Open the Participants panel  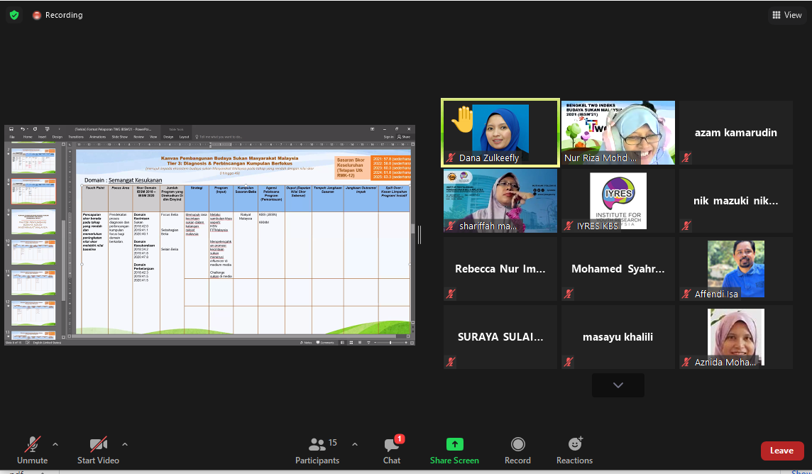coord(317,450)
